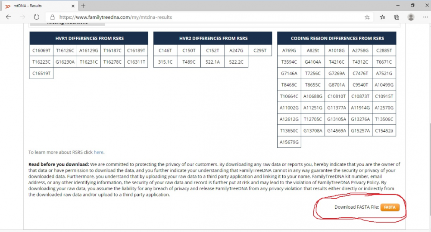Click the A825t coding region cell
Image resolution: width=431 pixels, height=232 pixels.
(x=313, y=50)
